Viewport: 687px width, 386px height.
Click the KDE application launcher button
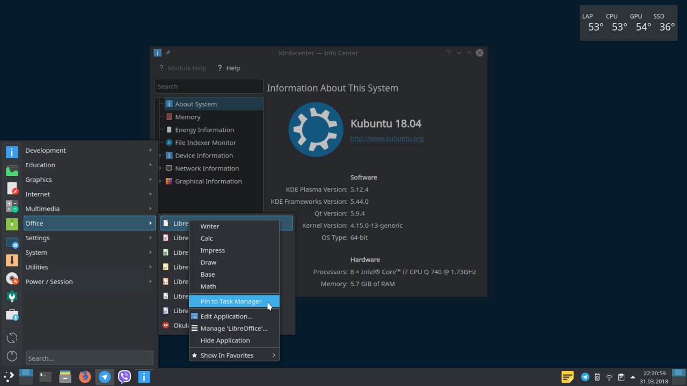(9, 376)
